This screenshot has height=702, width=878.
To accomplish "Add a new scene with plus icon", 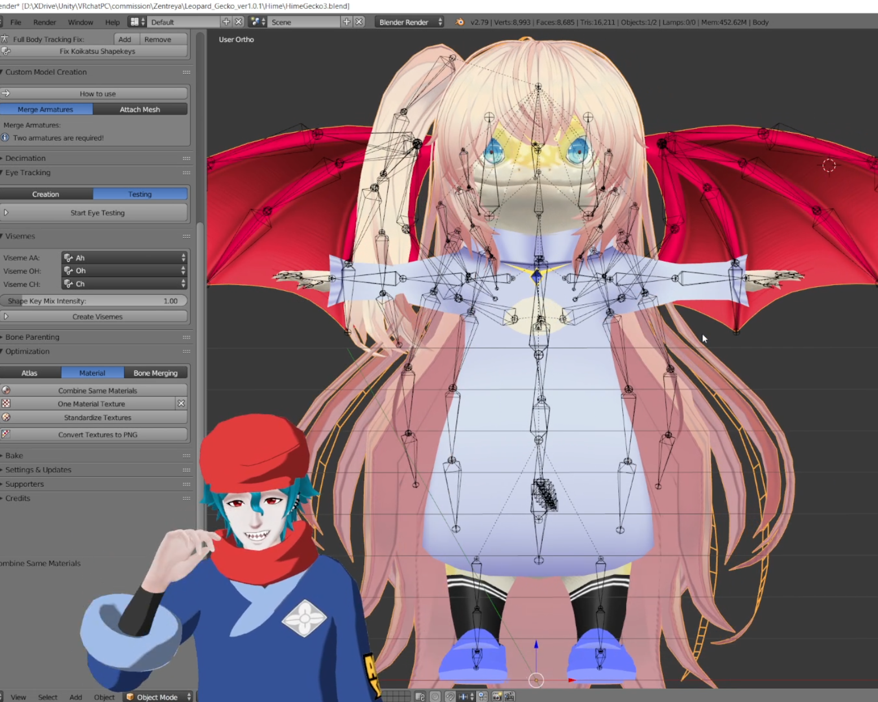I will 347,22.
